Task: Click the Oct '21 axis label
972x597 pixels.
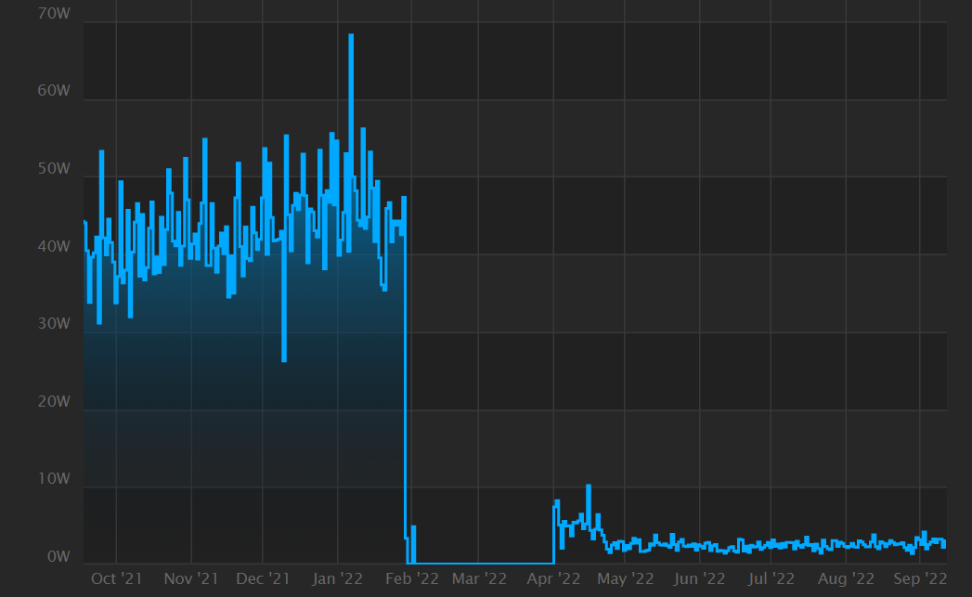Action: coord(117,578)
